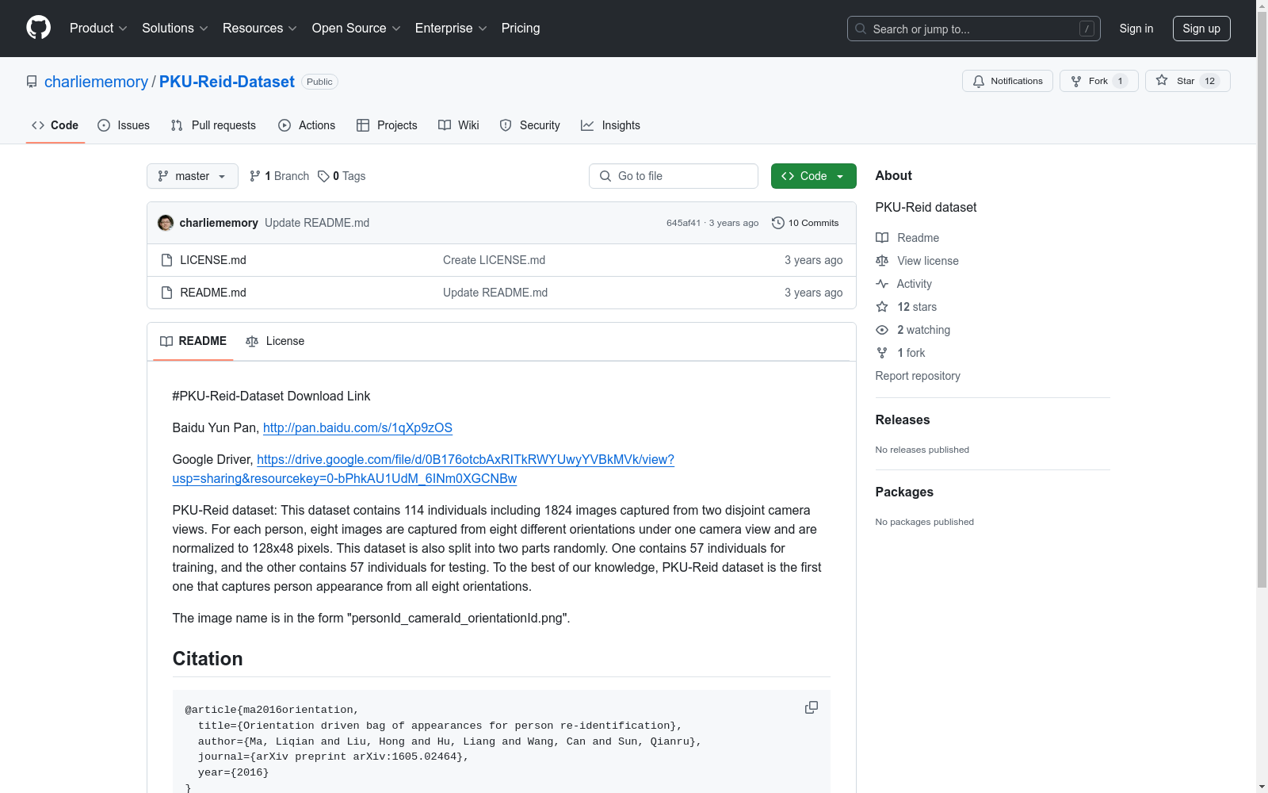The height and width of the screenshot is (793, 1268).
Task: Open the Projects tab
Action: (x=387, y=125)
